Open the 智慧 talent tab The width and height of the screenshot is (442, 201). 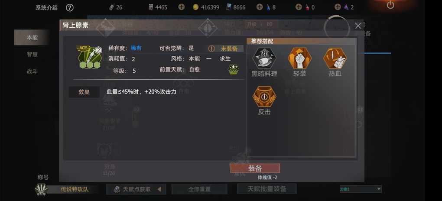coord(32,55)
